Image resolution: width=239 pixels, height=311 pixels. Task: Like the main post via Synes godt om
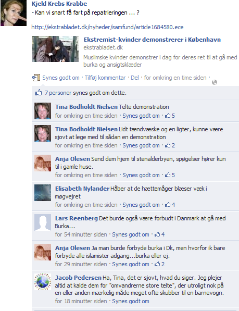61,78
